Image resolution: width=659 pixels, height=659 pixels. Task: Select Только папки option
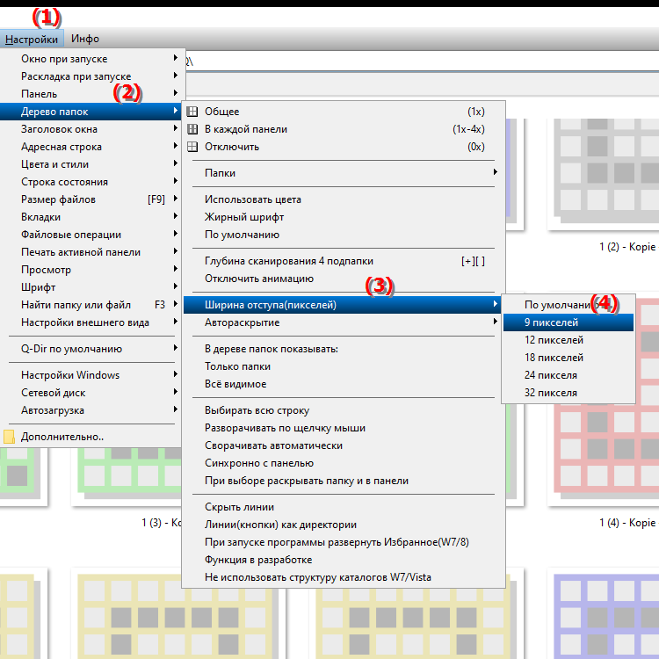344,366
